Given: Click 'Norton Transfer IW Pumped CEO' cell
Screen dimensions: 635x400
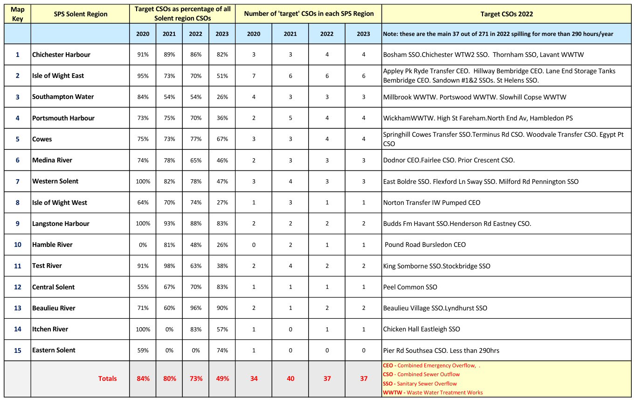Looking at the screenshot, I should coord(431,203).
